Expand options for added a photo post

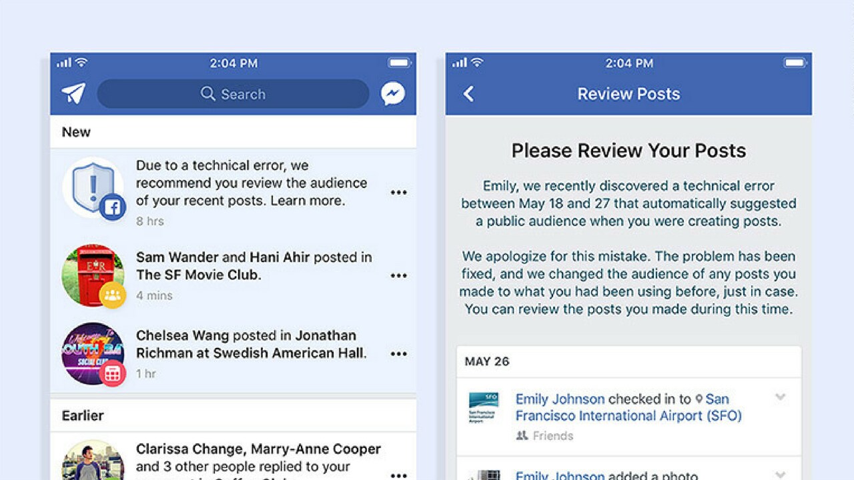pos(780,475)
